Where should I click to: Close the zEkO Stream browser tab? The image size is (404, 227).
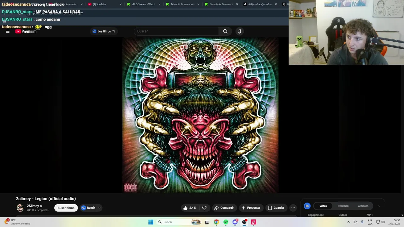coord(159,4)
